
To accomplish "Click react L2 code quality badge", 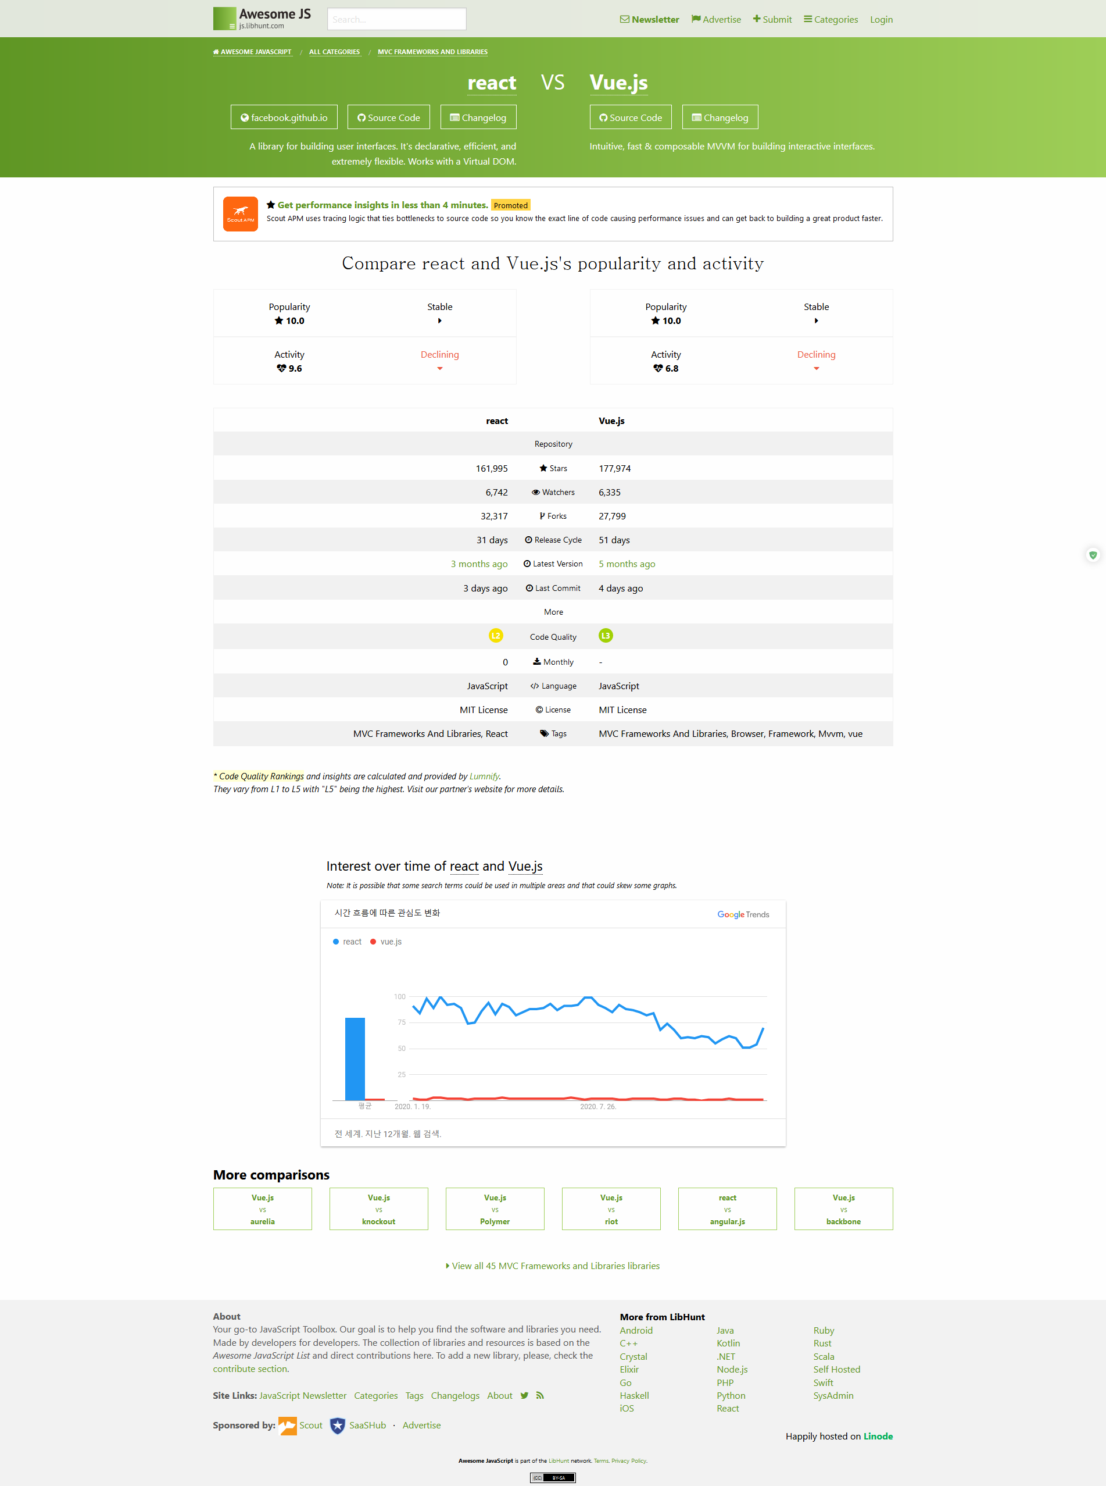I will (495, 636).
